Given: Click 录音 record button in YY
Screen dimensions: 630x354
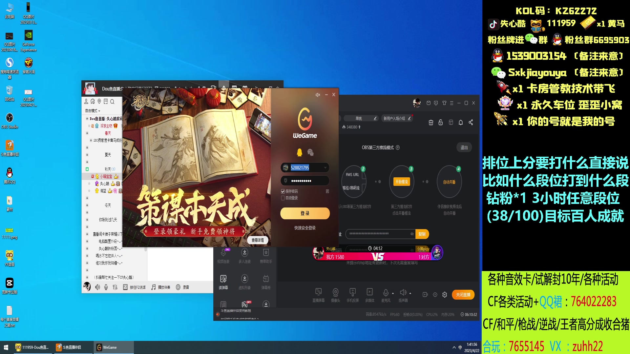Looking at the screenshot, I should [x=182, y=287].
